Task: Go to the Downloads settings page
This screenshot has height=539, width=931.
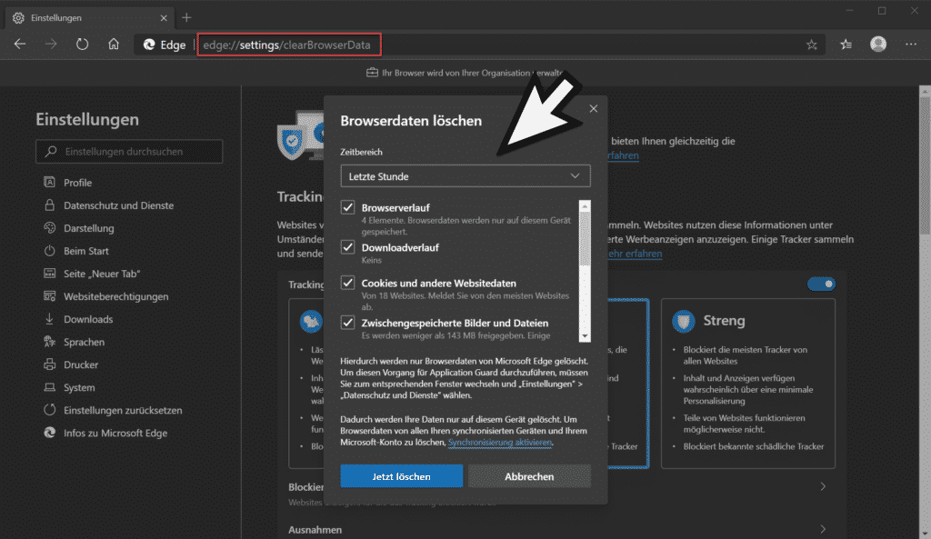Action: click(88, 319)
